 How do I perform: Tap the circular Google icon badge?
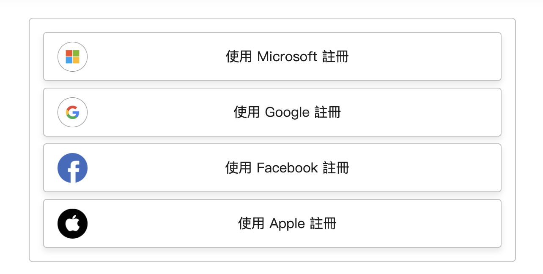(72, 112)
